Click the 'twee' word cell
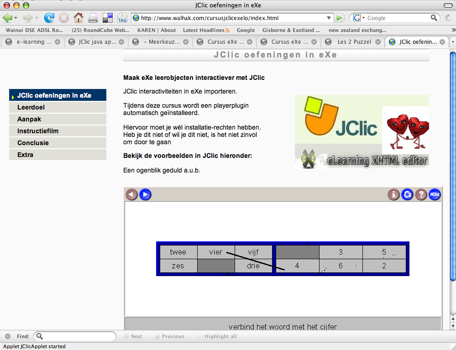Image resolution: width=456 pixels, height=350 pixels. [178, 252]
